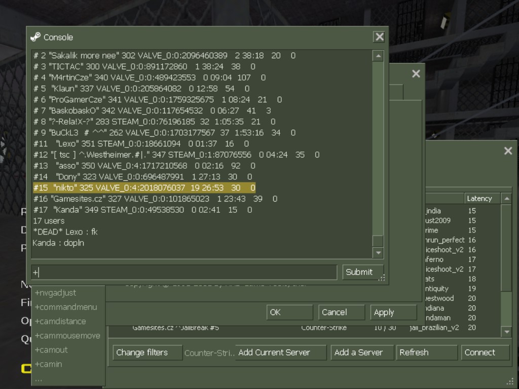The image size is (519, 389).
Task: Select the server row with latency 19
Action: click(x=462, y=288)
